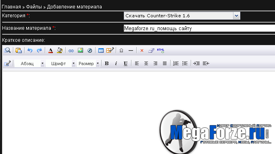Align text to the right
This screenshot has width=275, height=154.
(x=155, y=63)
